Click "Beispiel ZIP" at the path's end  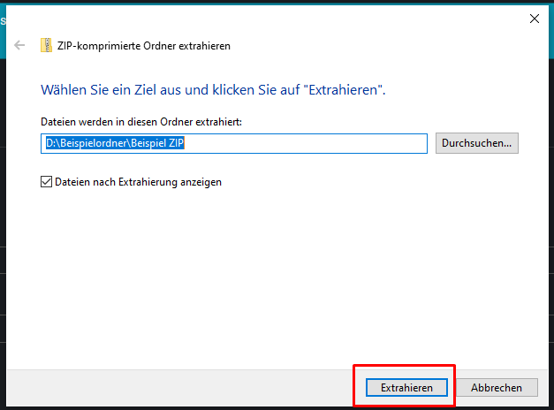coord(163,143)
